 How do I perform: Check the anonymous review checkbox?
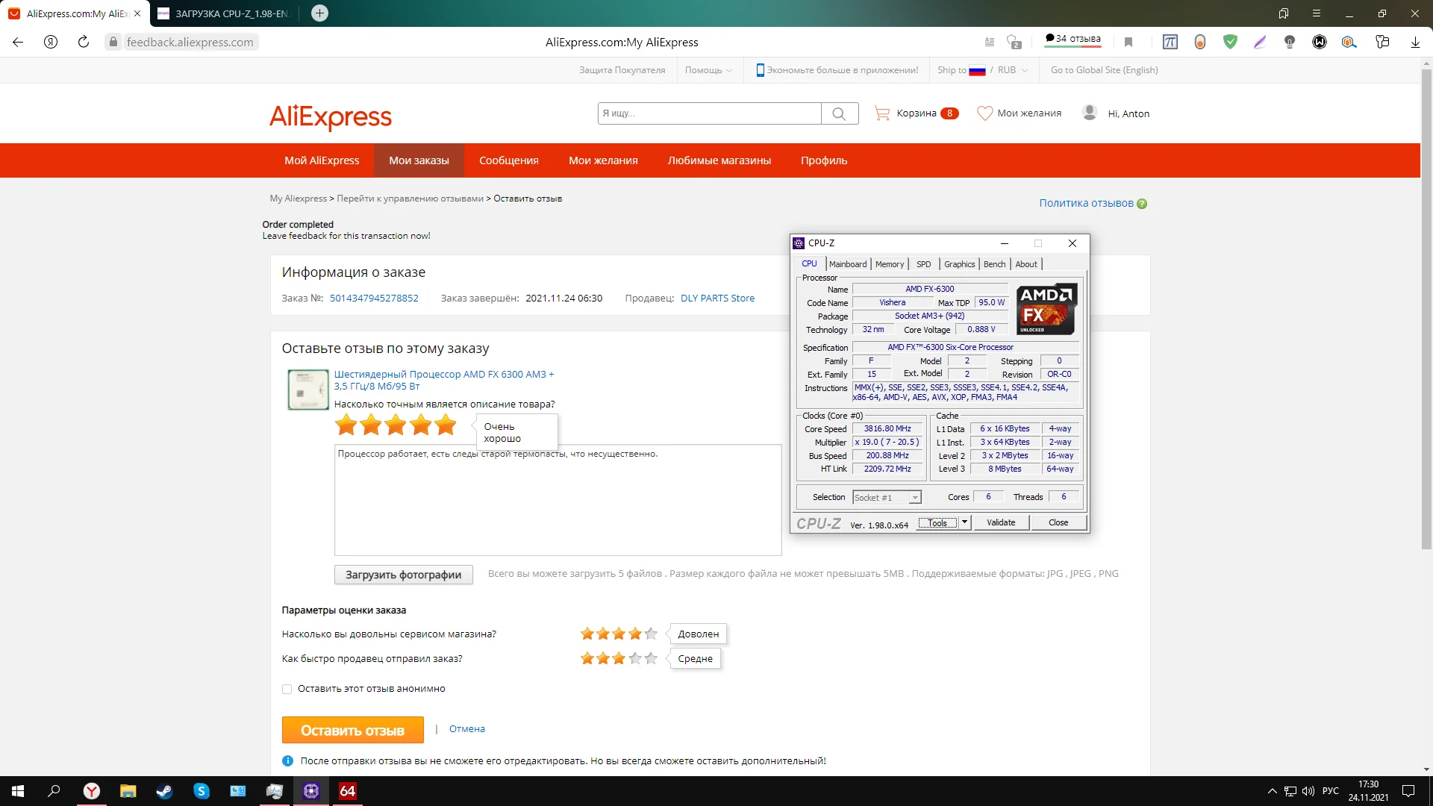[x=287, y=689]
